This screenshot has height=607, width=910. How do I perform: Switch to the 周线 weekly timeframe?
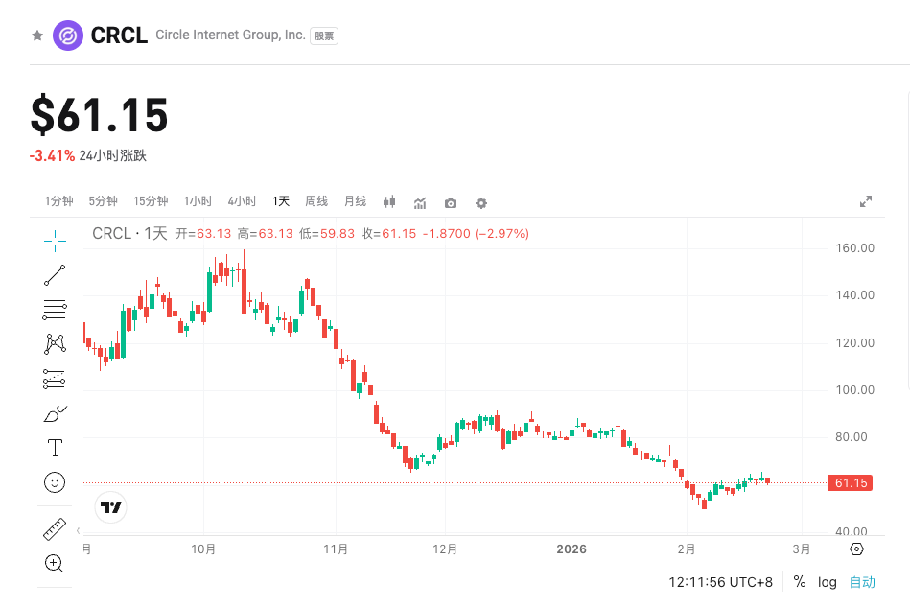tap(316, 201)
